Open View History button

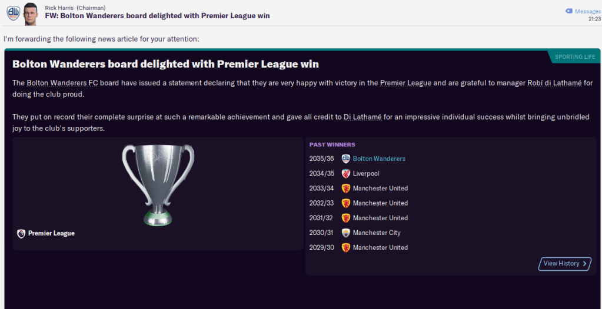pos(565,264)
